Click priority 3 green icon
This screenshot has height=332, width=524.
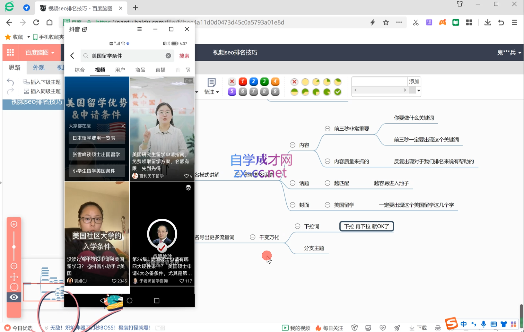click(x=264, y=82)
